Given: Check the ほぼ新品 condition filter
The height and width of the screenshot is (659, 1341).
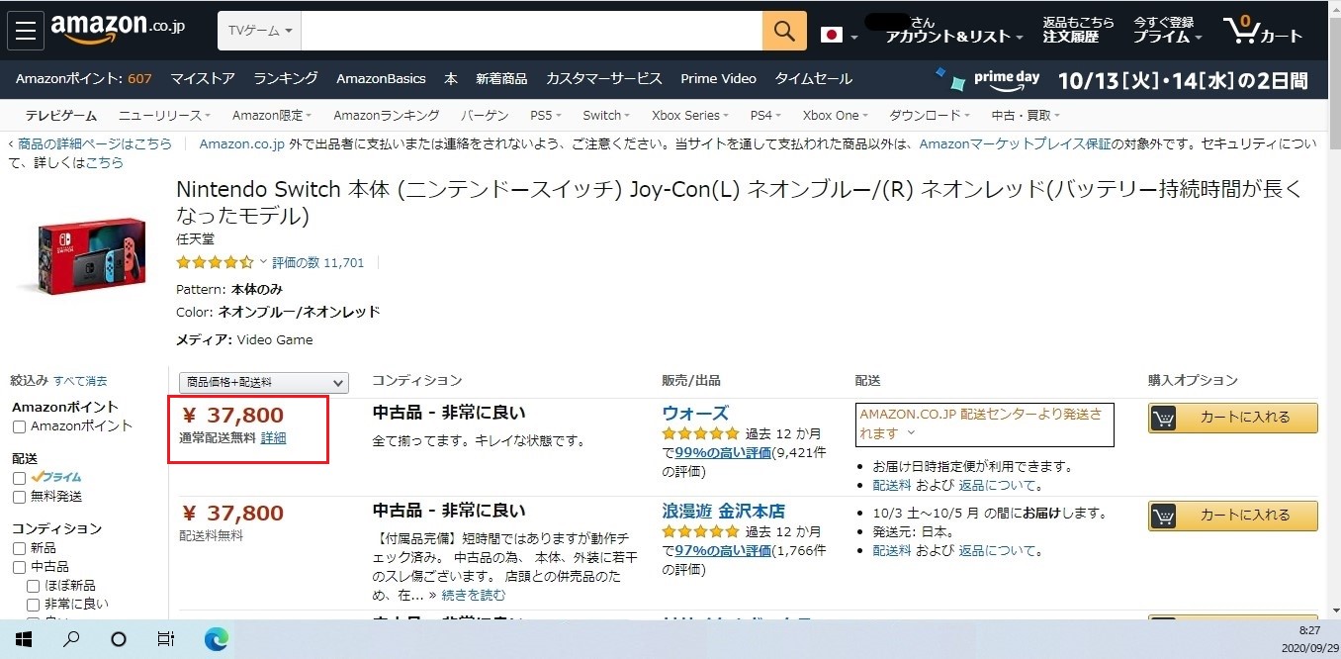Looking at the screenshot, I should (34, 586).
